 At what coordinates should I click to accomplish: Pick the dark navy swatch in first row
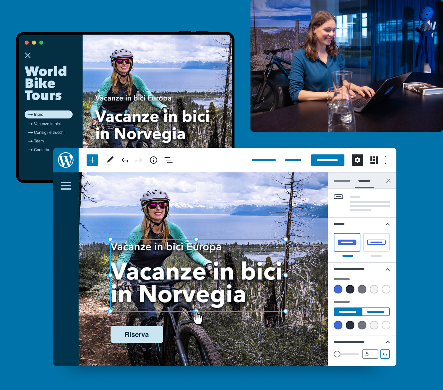pos(350,289)
